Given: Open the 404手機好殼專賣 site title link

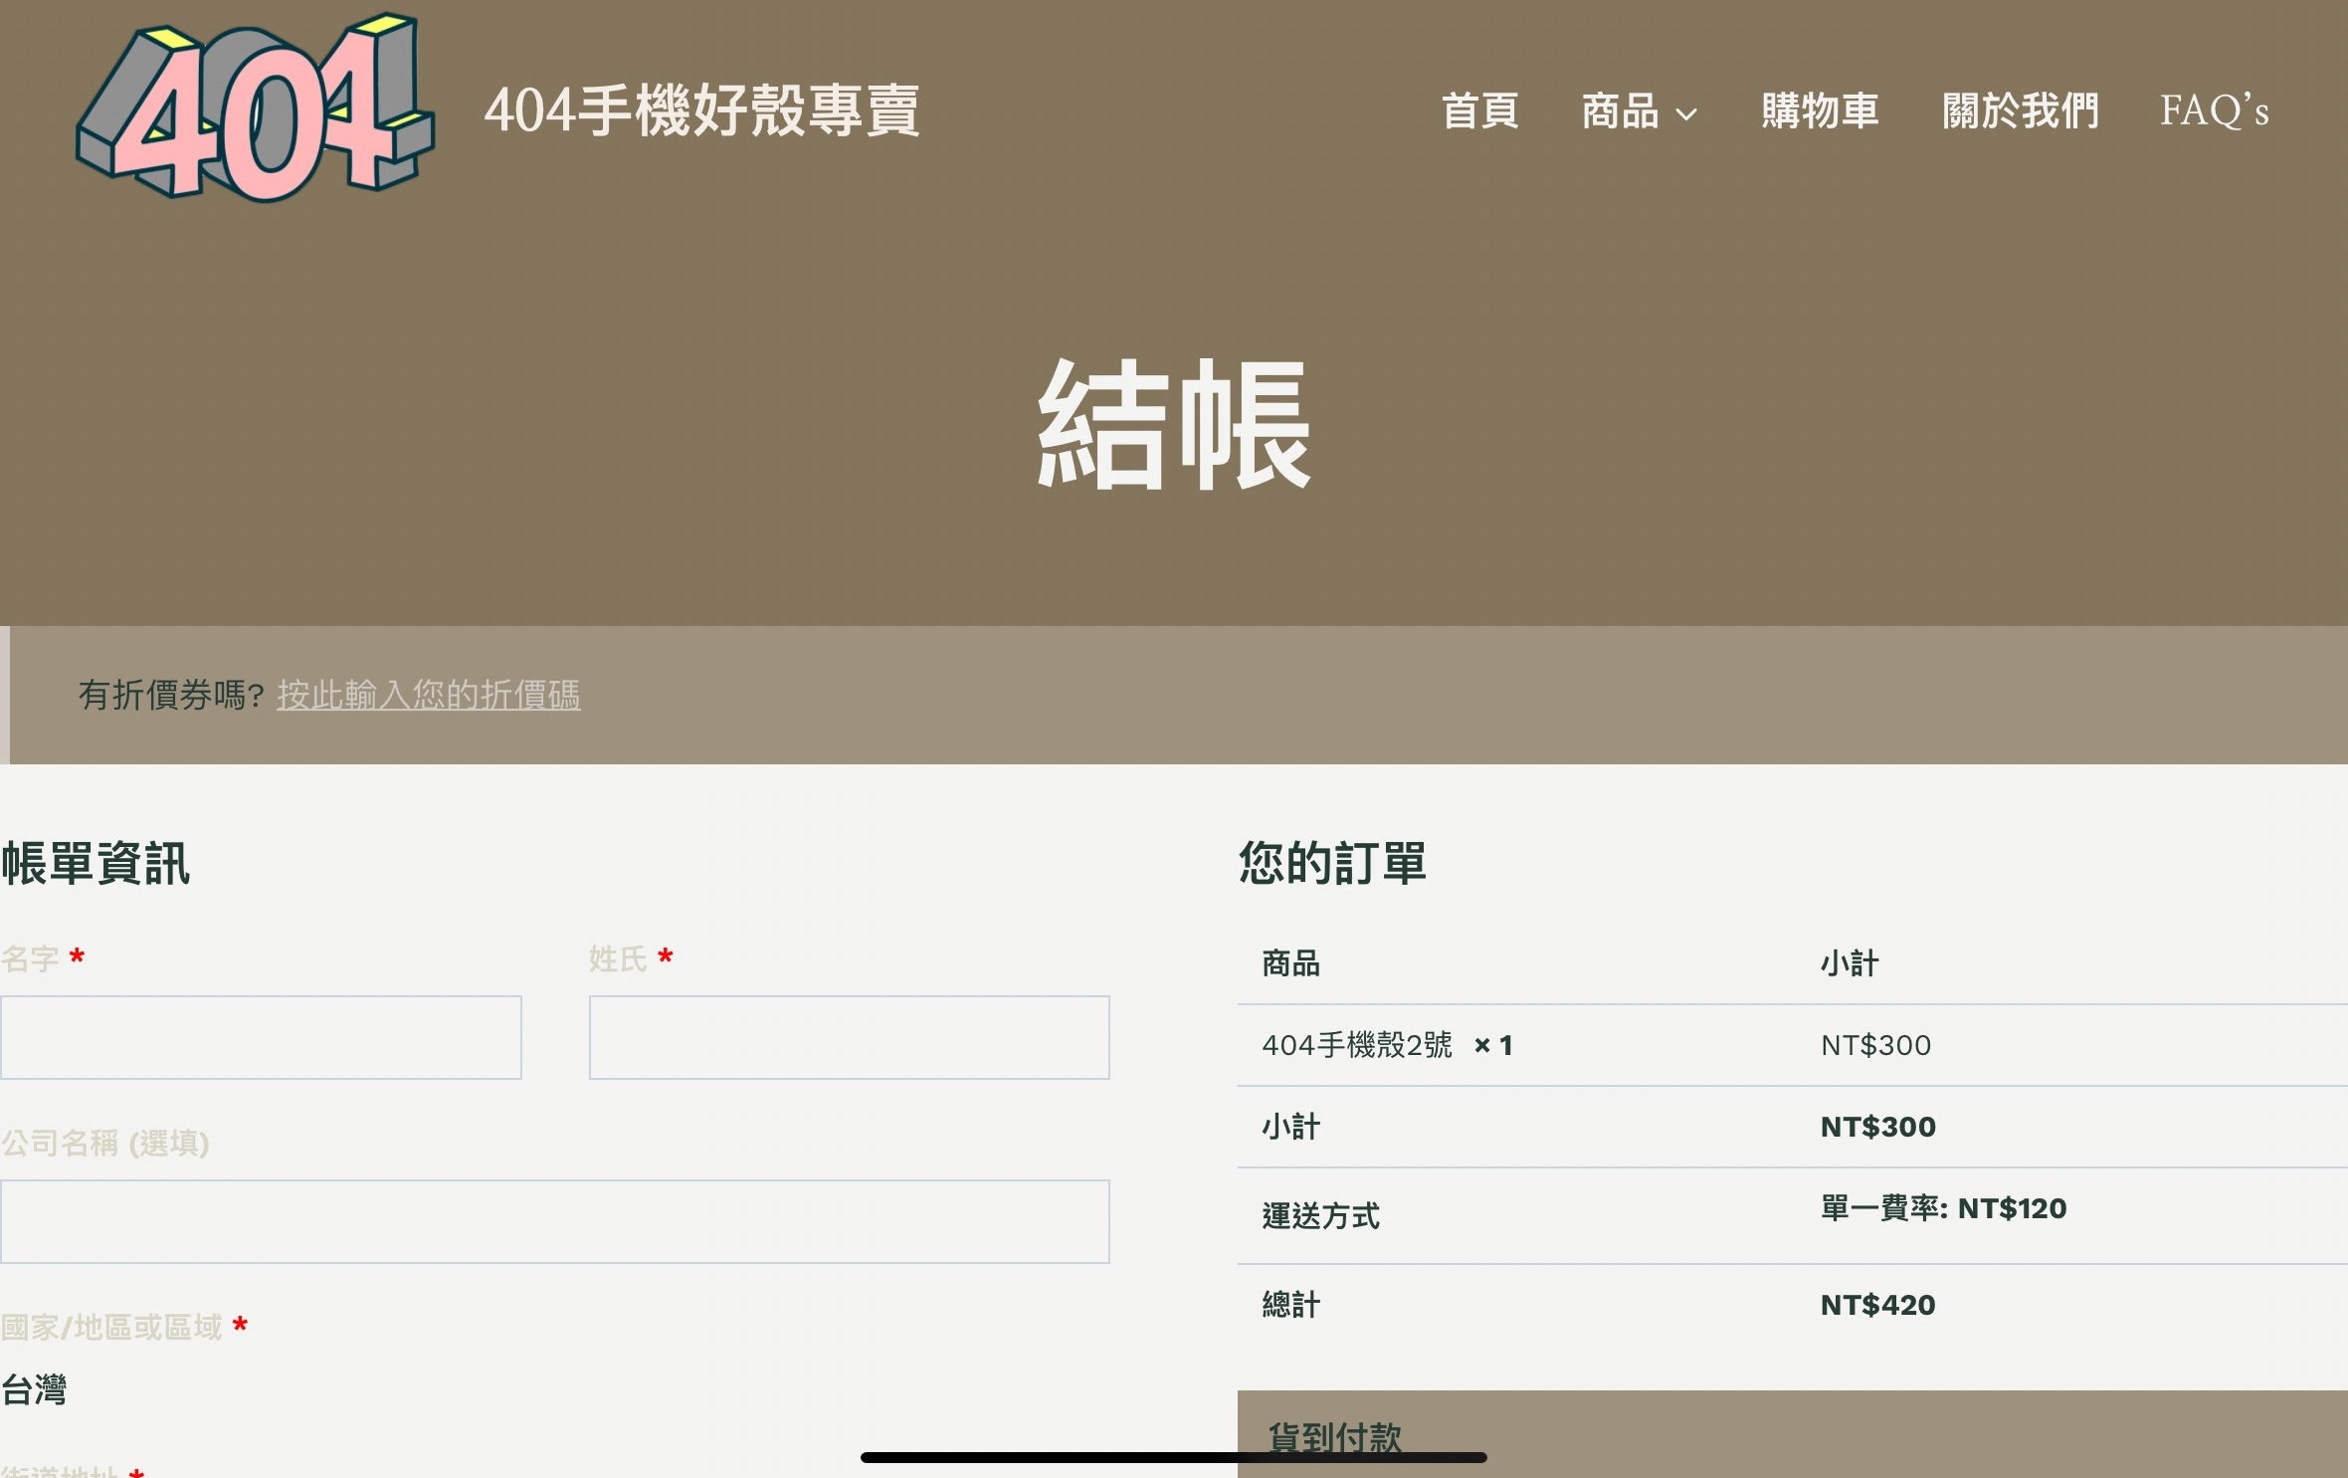Looking at the screenshot, I should click(701, 109).
